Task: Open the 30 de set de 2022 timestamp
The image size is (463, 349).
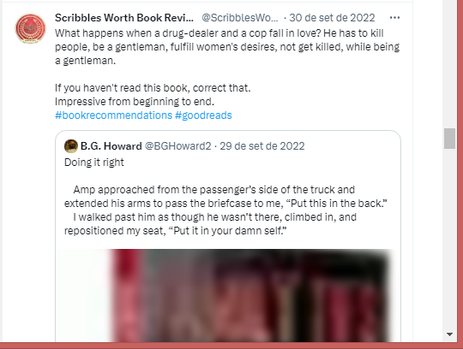Action: (332, 18)
